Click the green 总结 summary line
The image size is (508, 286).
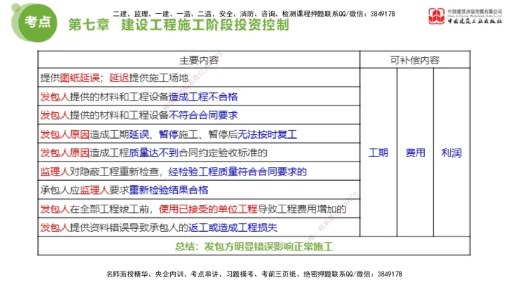pos(253,247)
